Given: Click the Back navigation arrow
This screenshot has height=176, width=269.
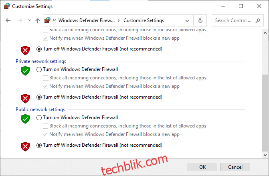Looking at the screenshot, I should 8,20.
